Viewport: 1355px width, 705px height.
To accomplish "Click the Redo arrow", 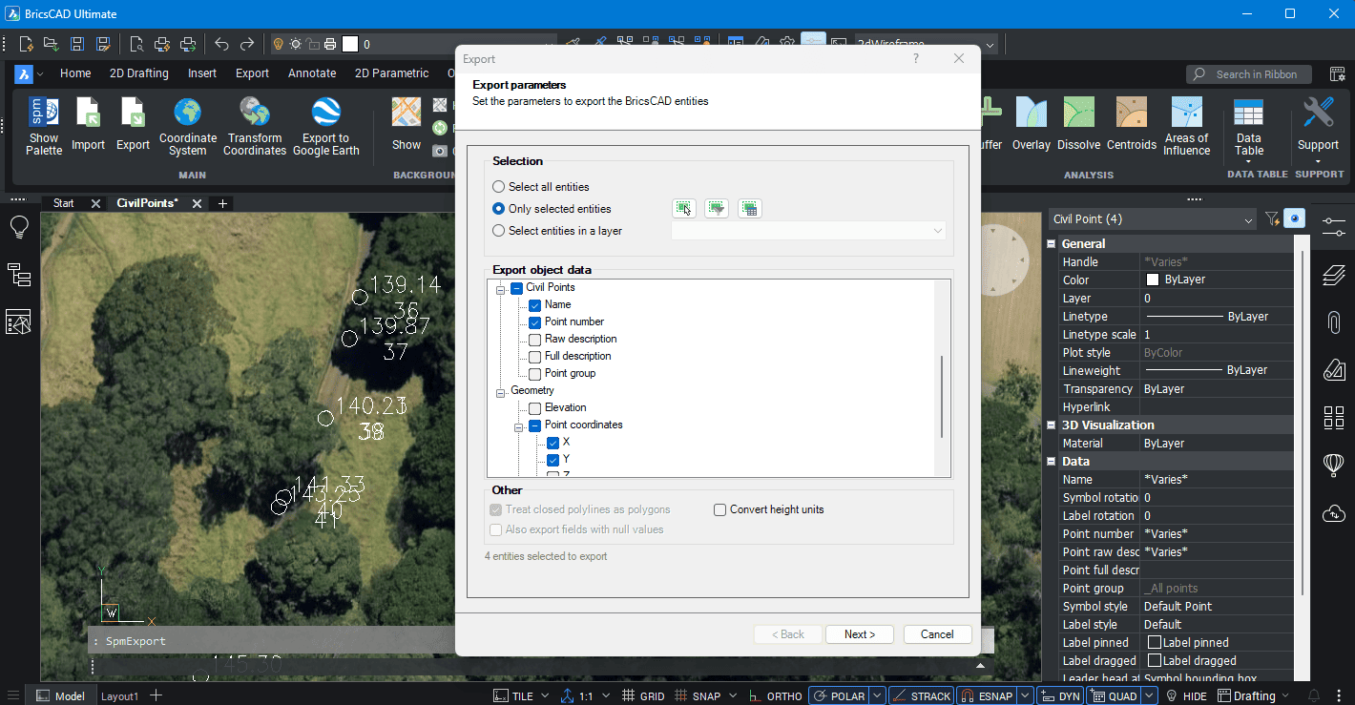I will coord(247,44).
